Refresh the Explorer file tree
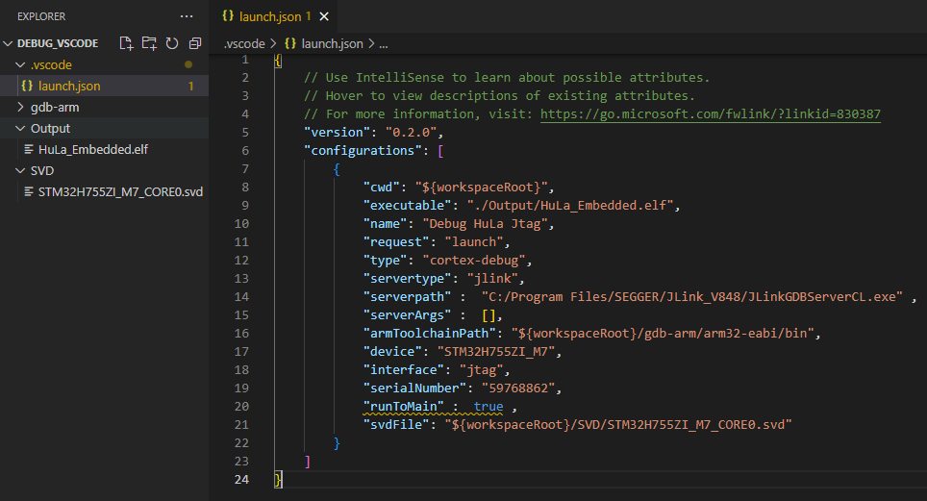Screen dimensions: 927x501 tap(172, 43)
